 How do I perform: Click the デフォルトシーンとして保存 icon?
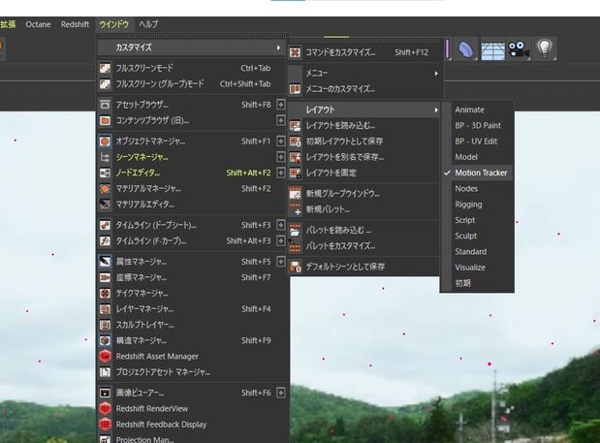point(295,267)
